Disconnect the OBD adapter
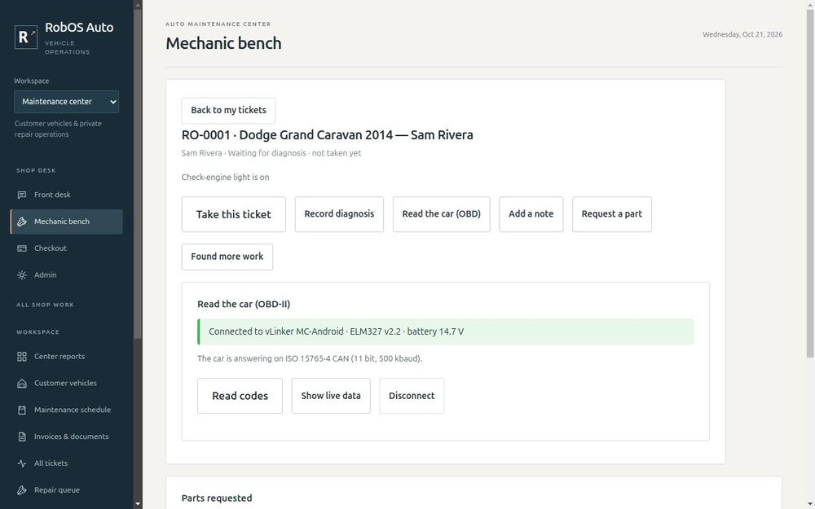 coord(412,396)
